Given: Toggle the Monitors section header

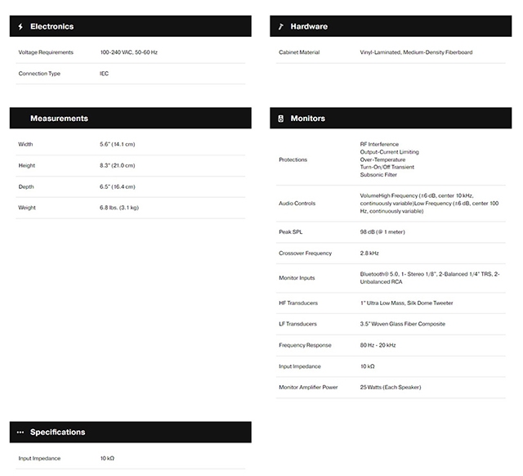Looking at the screenshot, I should (x=390, y=119).
